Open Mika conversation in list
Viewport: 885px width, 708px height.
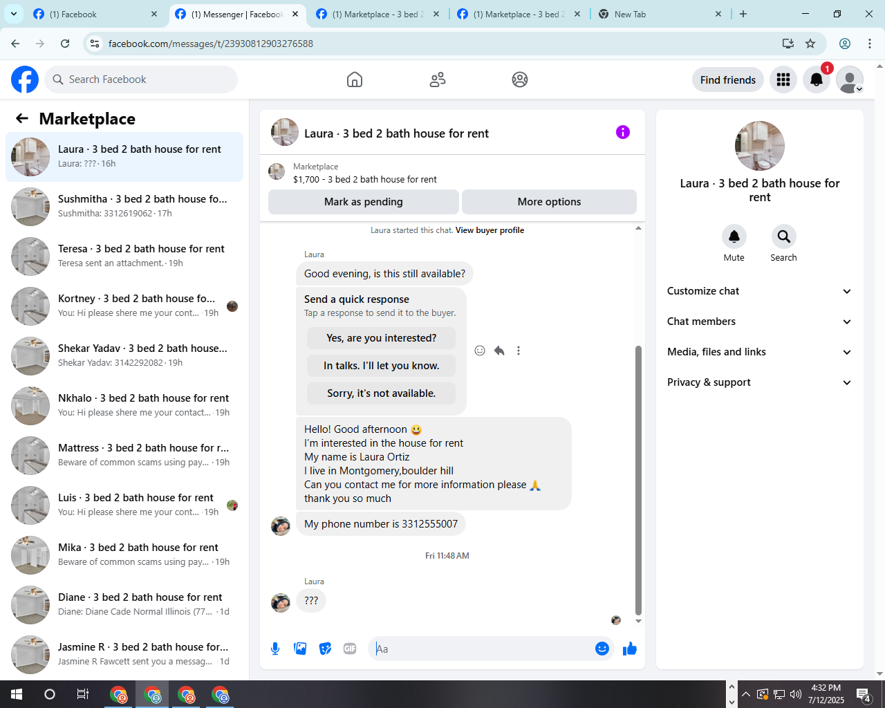[124, 555]
